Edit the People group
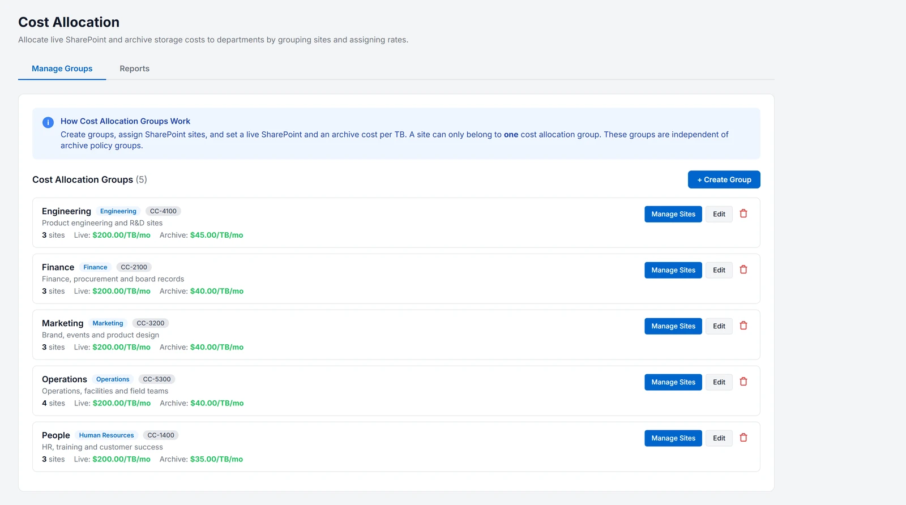 (x=719, y=438)
